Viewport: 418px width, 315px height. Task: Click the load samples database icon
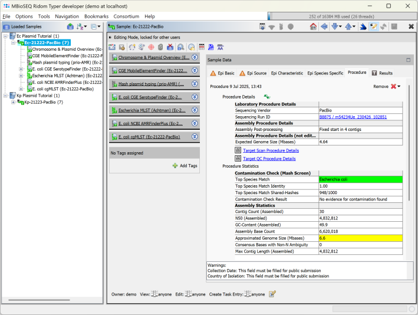pos(70,27)
